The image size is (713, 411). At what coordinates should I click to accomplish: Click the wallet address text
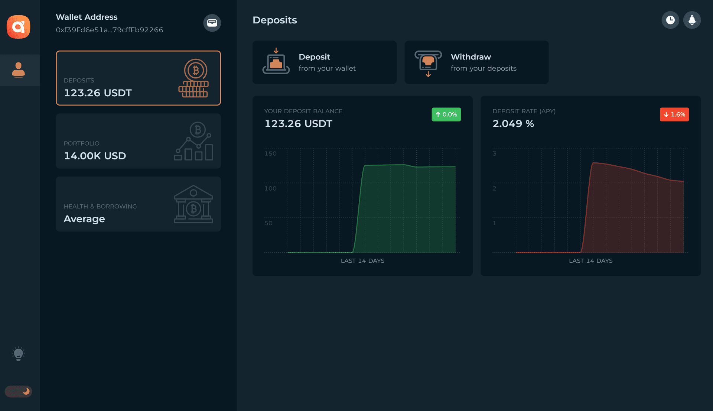tap(110, 30)
